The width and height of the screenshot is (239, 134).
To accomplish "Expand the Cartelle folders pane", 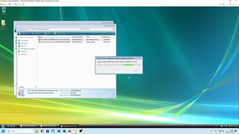I will (x=27, y=87).
